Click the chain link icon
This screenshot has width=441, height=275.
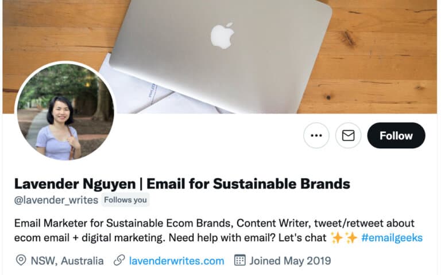pyautogui.click(x=119, y=261)
